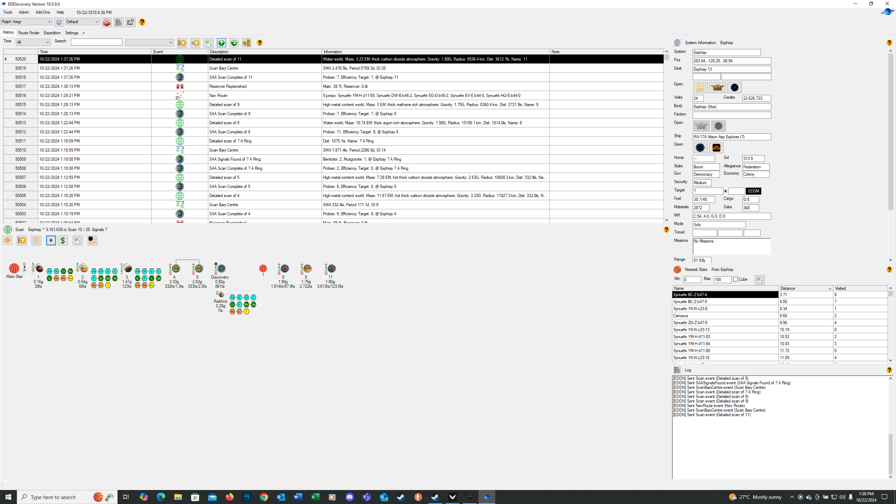Open the commander dropdown showing Ralph Vargr

click(26, 22)
